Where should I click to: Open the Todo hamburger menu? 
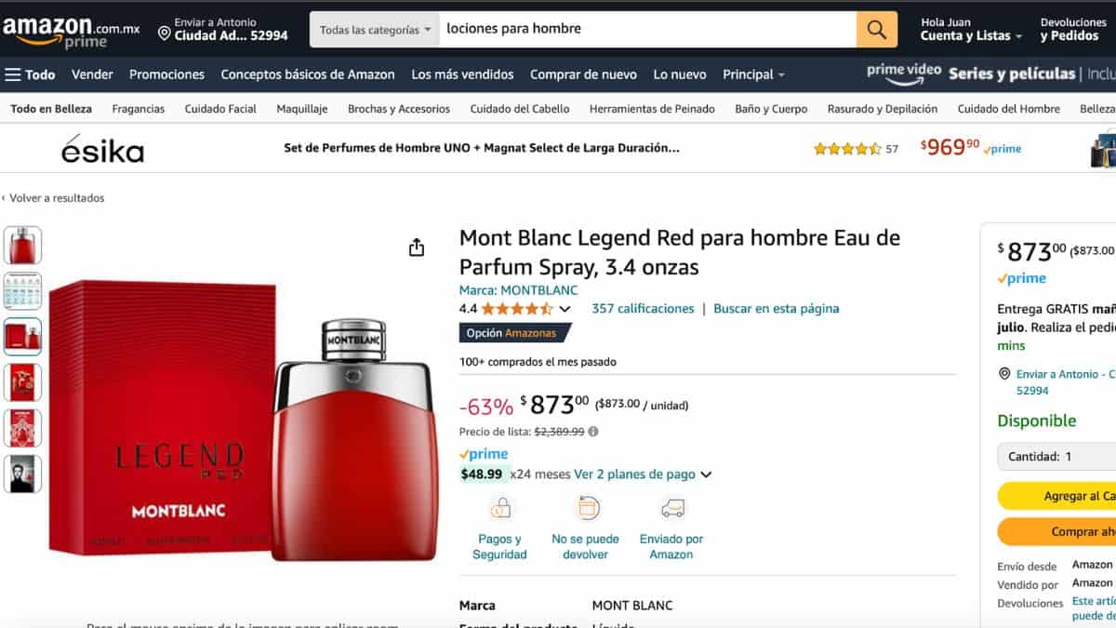coord(30,74)
